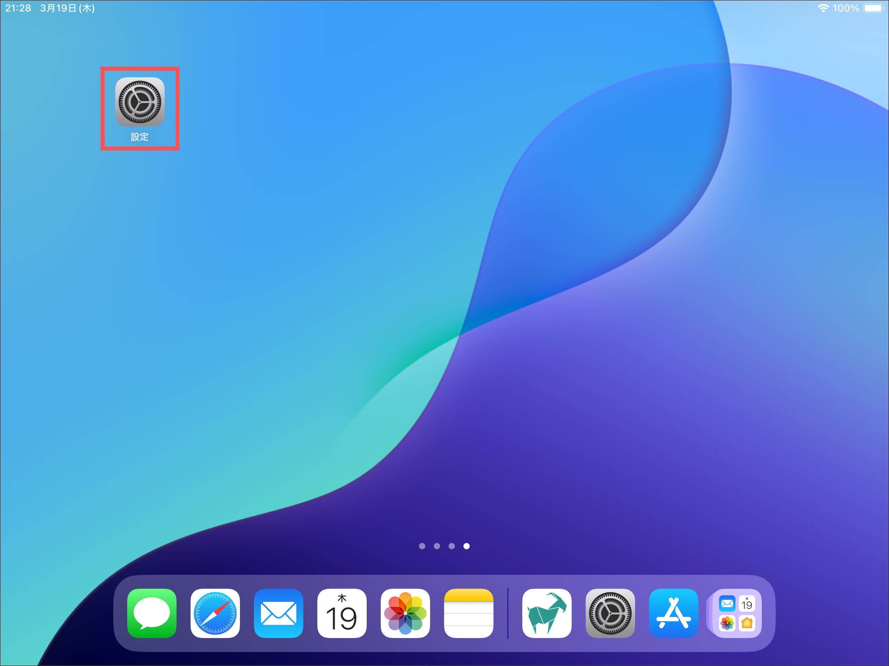Tap the battery icon in status bar
The height and width of the screenshot is (666, 889).
(x=873, y=8)
